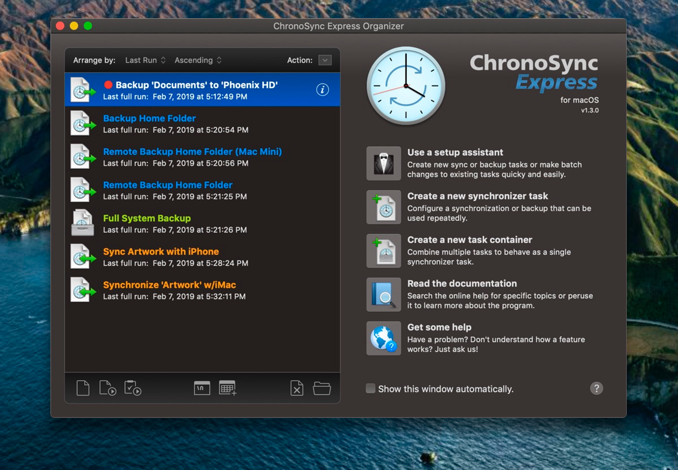The height and width of the screenshot is (470, 678).
Task: Click the round question mark help button
Action: pyautogui.click(x=596, y=388)
